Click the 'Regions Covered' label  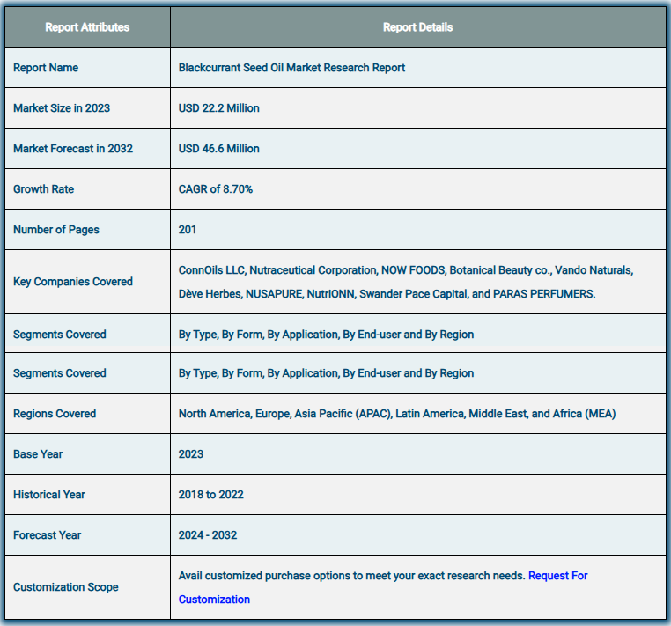point(55,414)
